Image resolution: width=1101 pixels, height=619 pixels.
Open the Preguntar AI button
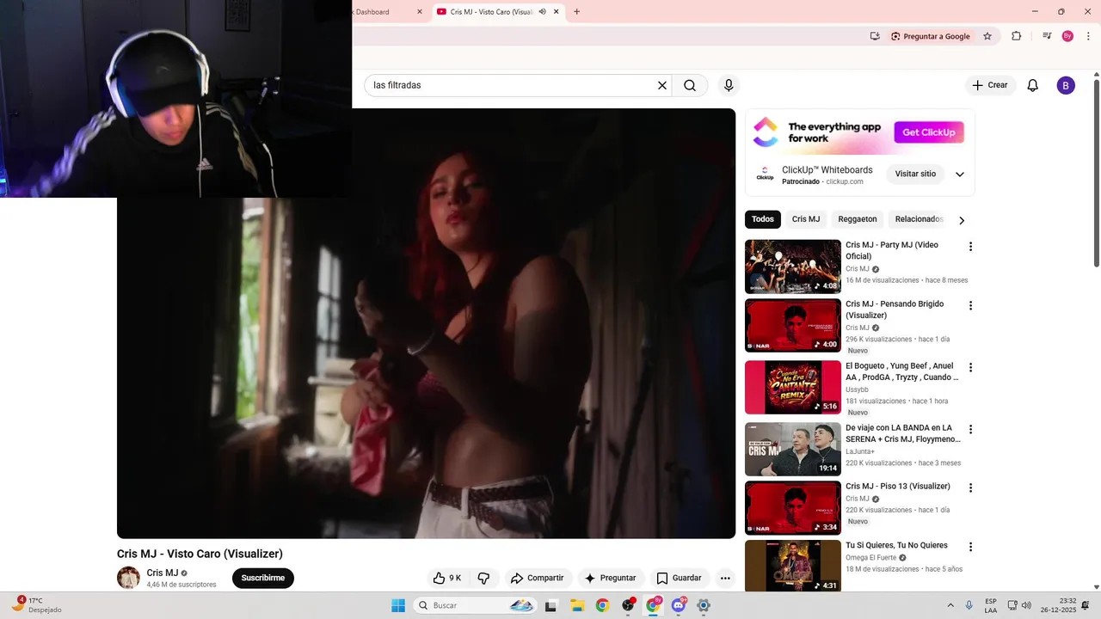pos(610,578)
